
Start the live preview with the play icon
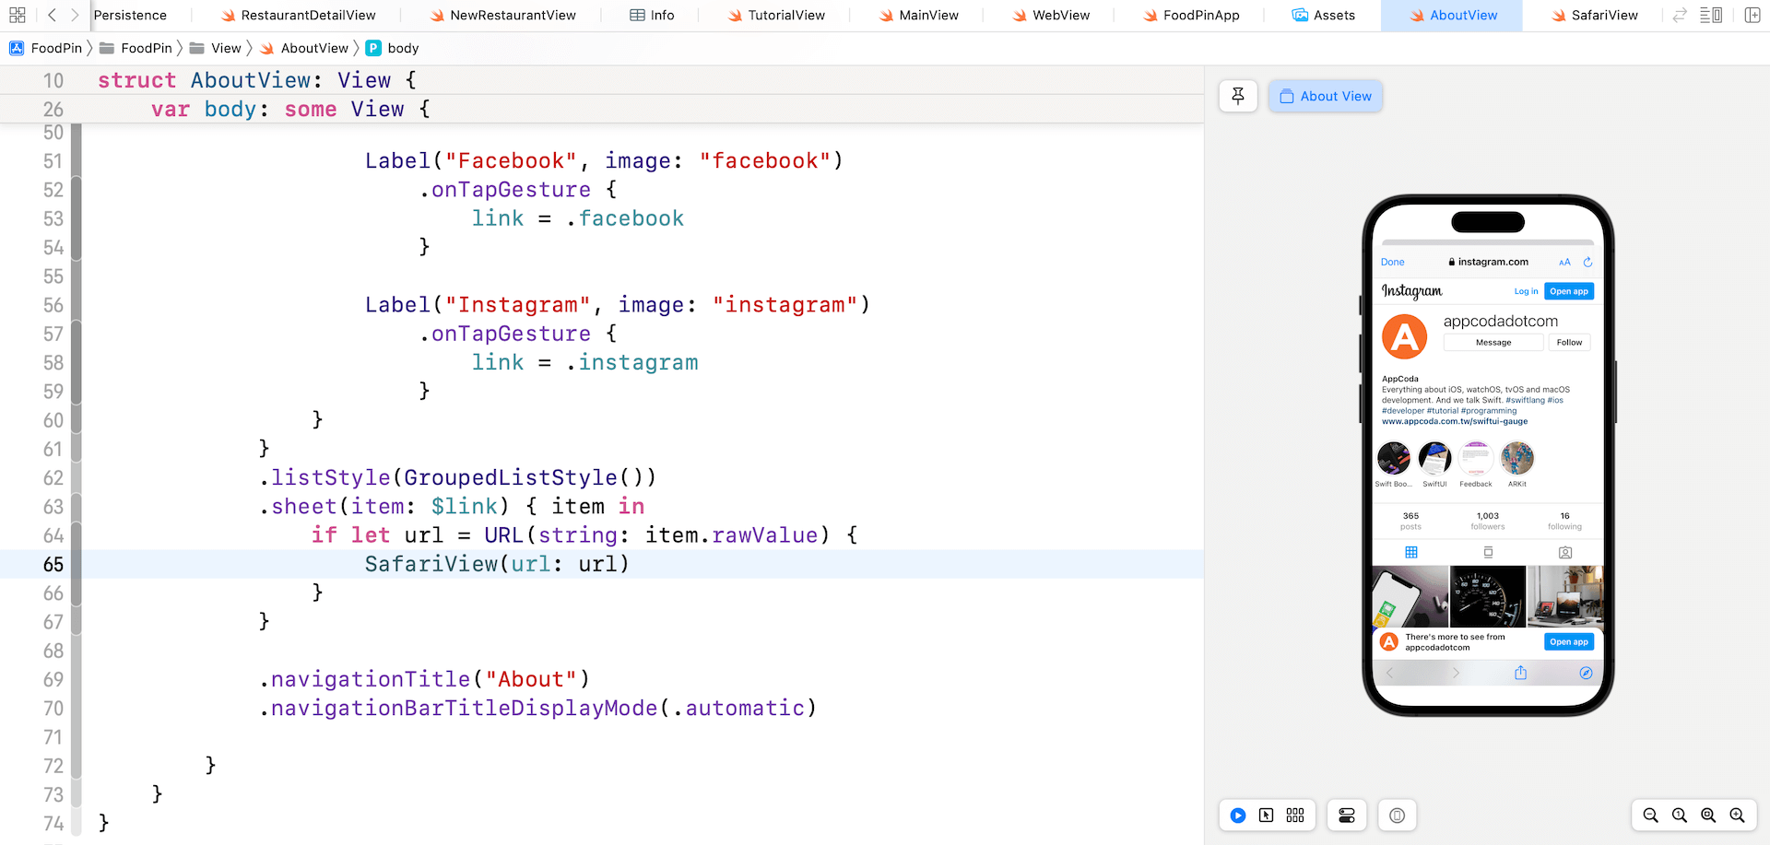point(1237,815)
